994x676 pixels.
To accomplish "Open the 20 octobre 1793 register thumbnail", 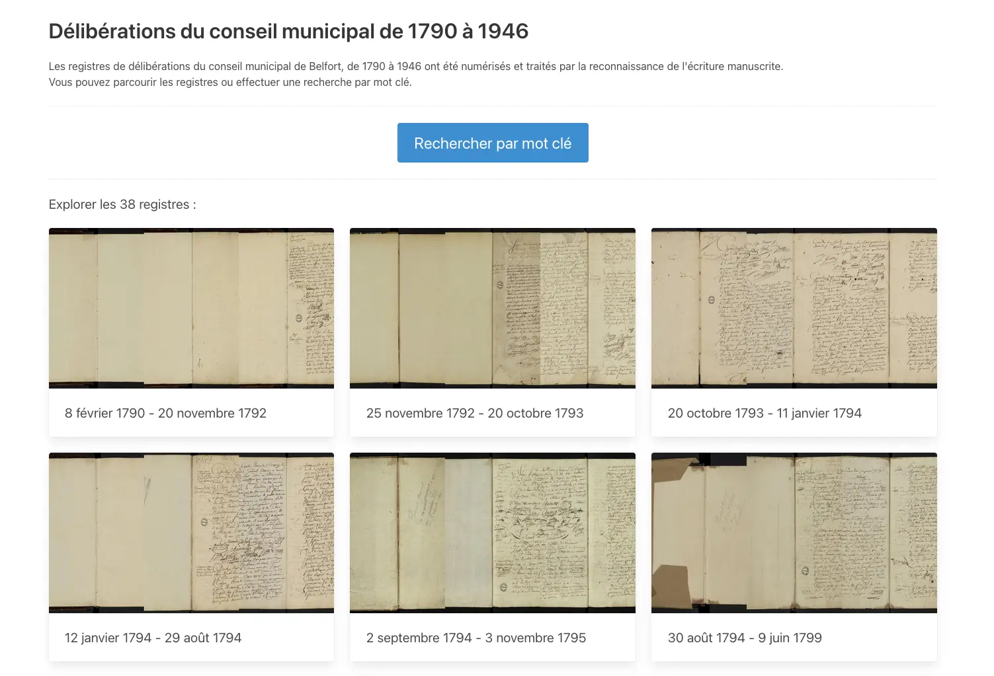I will tap(794, 308).
